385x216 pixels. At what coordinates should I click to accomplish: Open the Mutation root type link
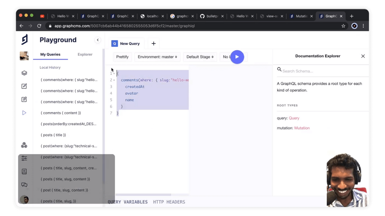click(x=302, y=128)
